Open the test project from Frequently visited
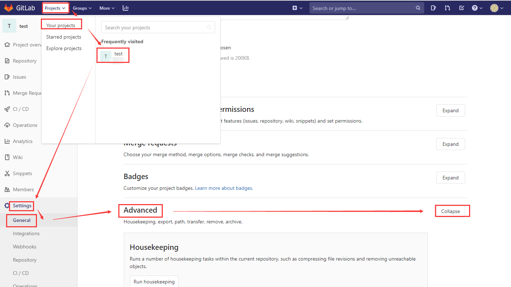The width and height of the screenshot is (511, 287). (x=118, y=54)
